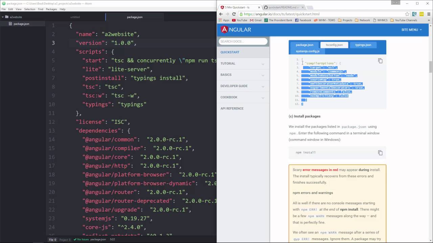The height and width of the screenshot is (243, 433).
Task: Click the Angular logo
Action: (x=236, y=30)
